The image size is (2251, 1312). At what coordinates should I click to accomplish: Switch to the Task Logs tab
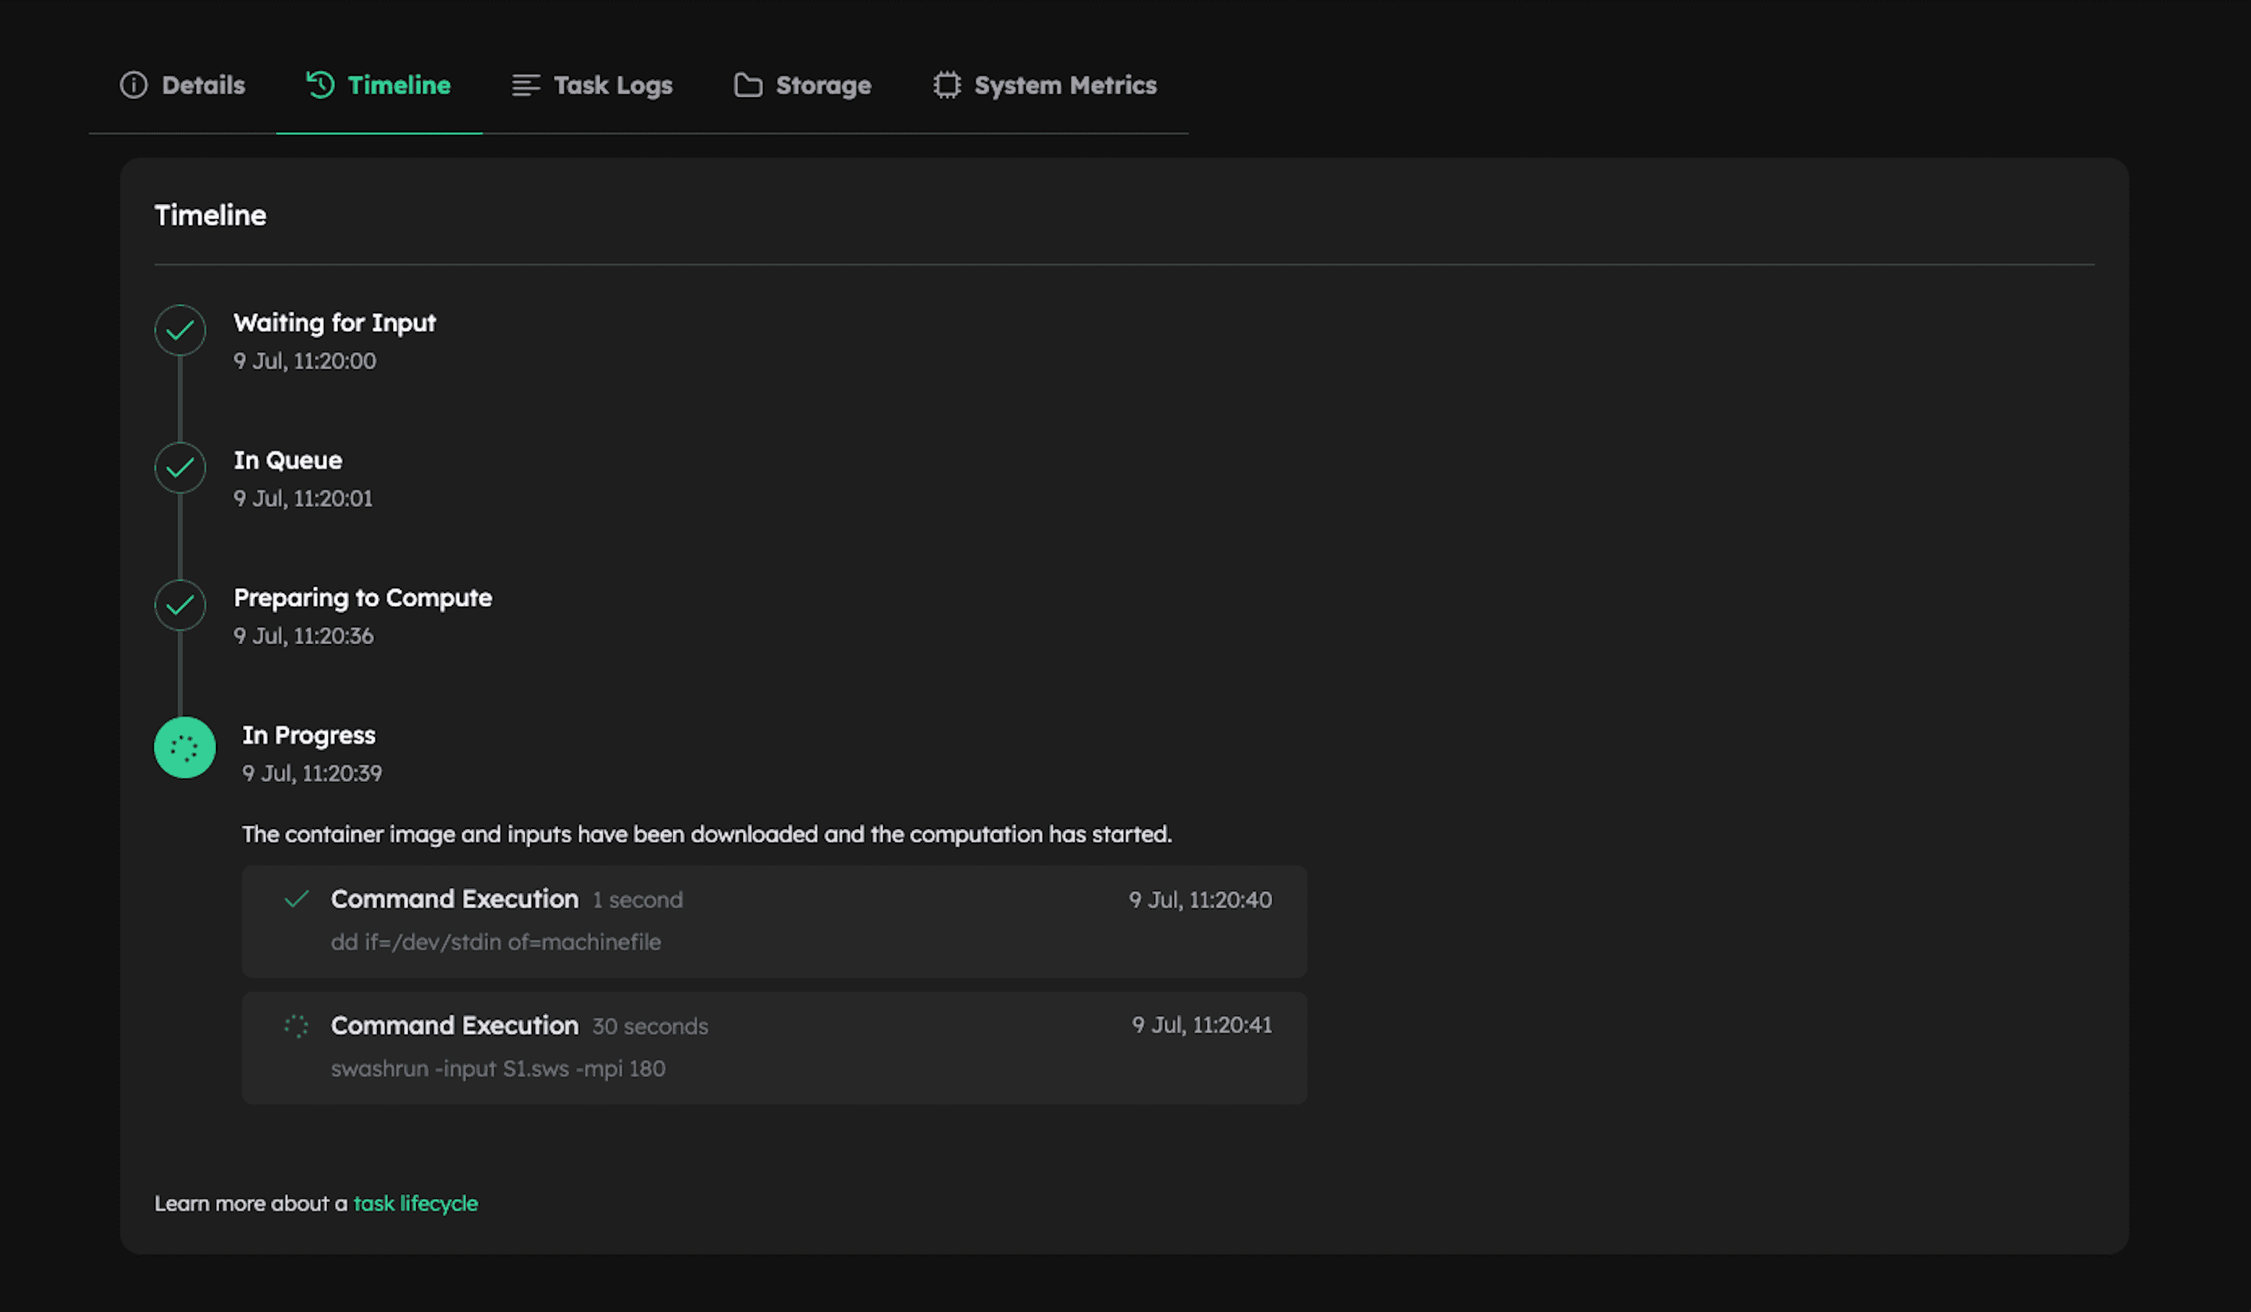pos(613,84)
